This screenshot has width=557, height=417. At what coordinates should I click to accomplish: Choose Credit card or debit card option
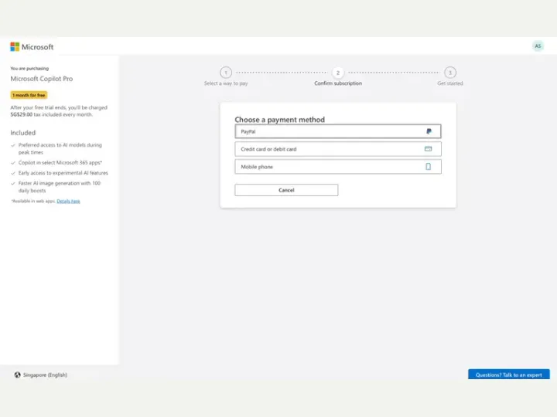338,149
